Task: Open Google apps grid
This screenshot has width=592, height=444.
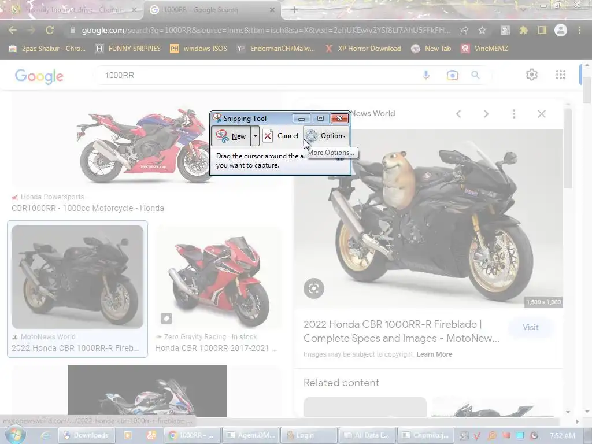Action: [561, 75]
